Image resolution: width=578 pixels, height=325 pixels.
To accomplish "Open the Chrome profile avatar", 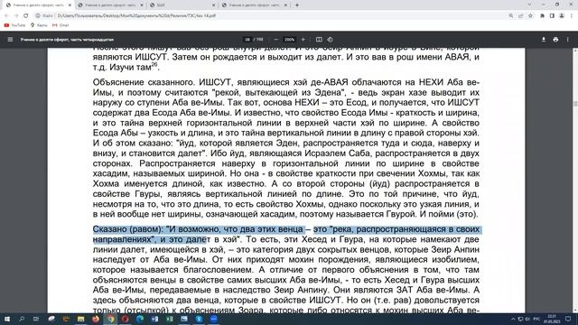I will pos(562,16).
